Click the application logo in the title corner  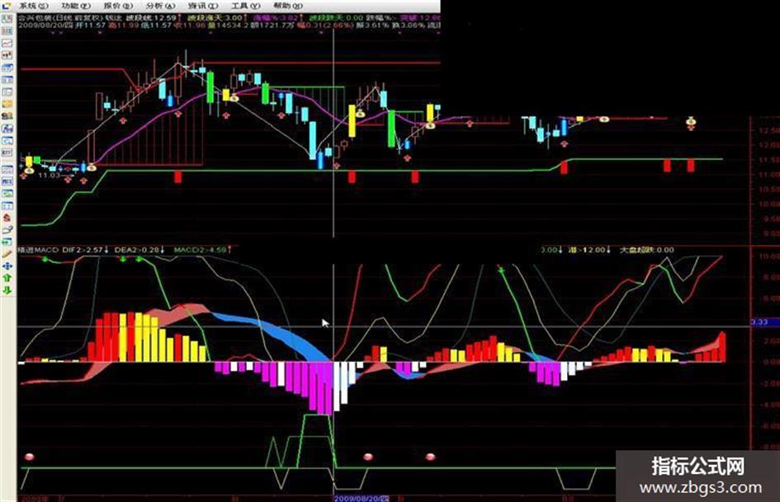click(7, 6)
